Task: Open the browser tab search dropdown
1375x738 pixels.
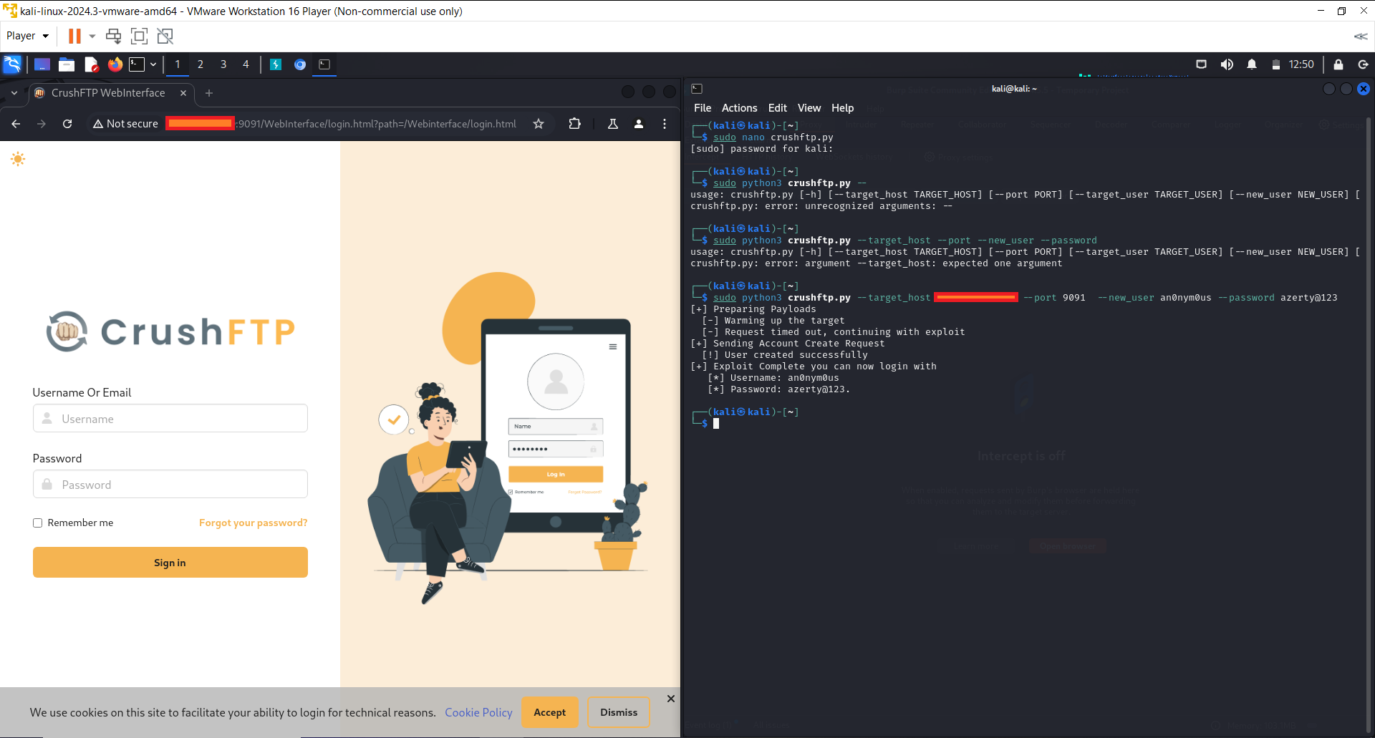Action: 14,93
